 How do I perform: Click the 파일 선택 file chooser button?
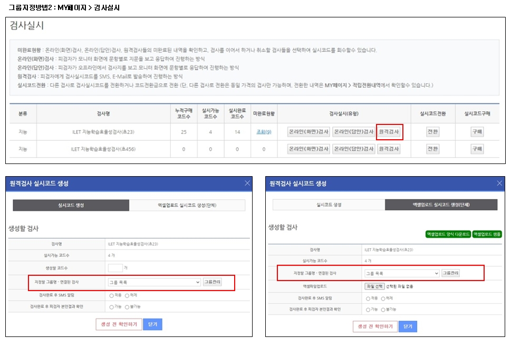coord(374,286)
